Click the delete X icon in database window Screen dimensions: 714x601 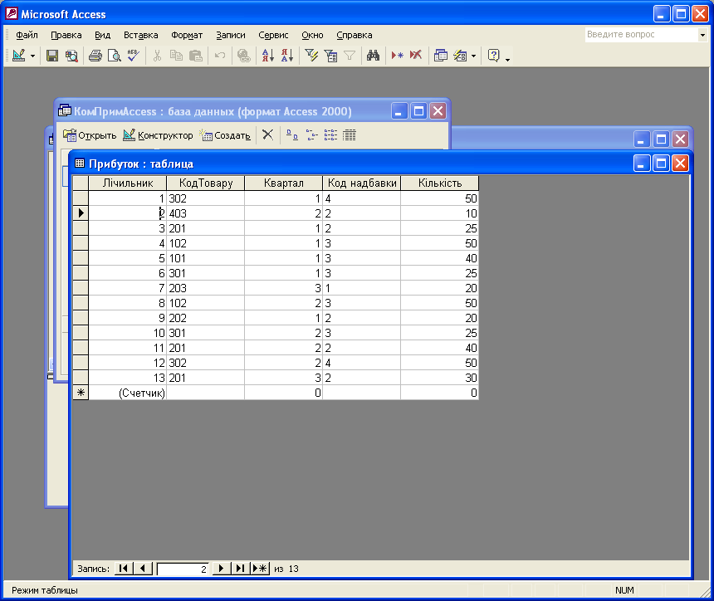pos(267,134)
